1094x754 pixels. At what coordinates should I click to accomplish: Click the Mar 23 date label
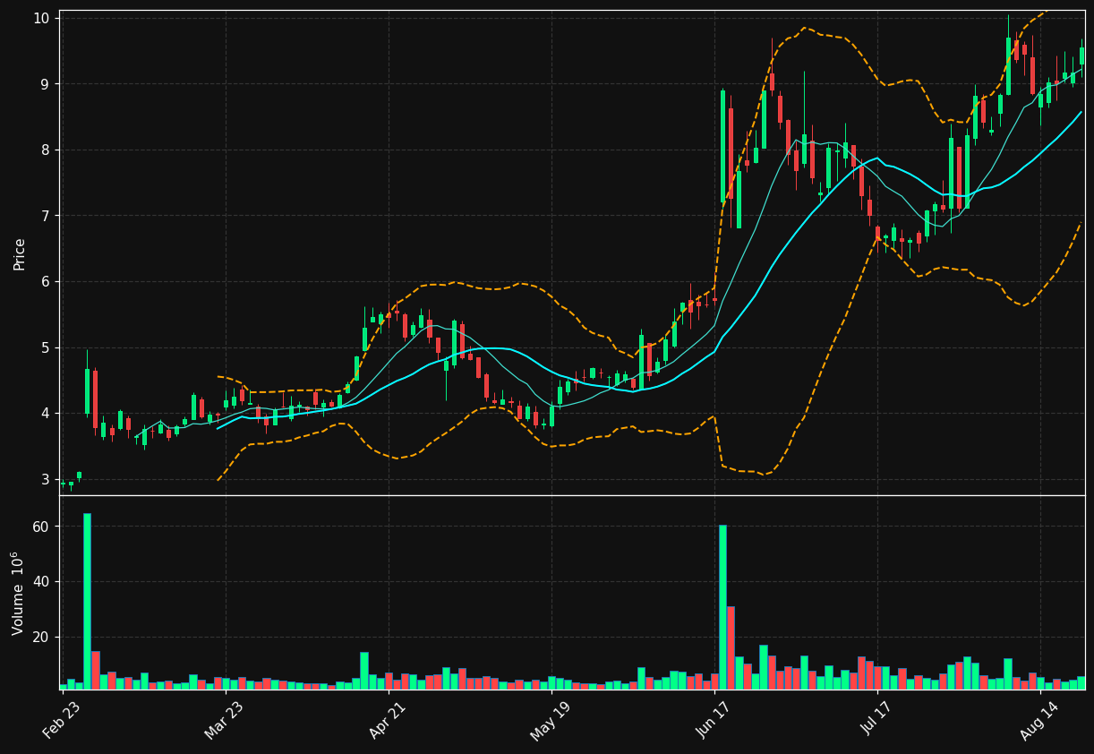(225, 721)
